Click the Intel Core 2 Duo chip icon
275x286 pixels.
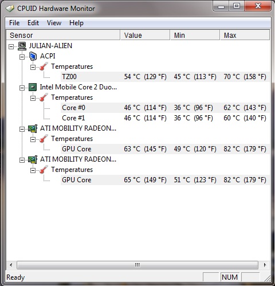click(x=33, y=87)
